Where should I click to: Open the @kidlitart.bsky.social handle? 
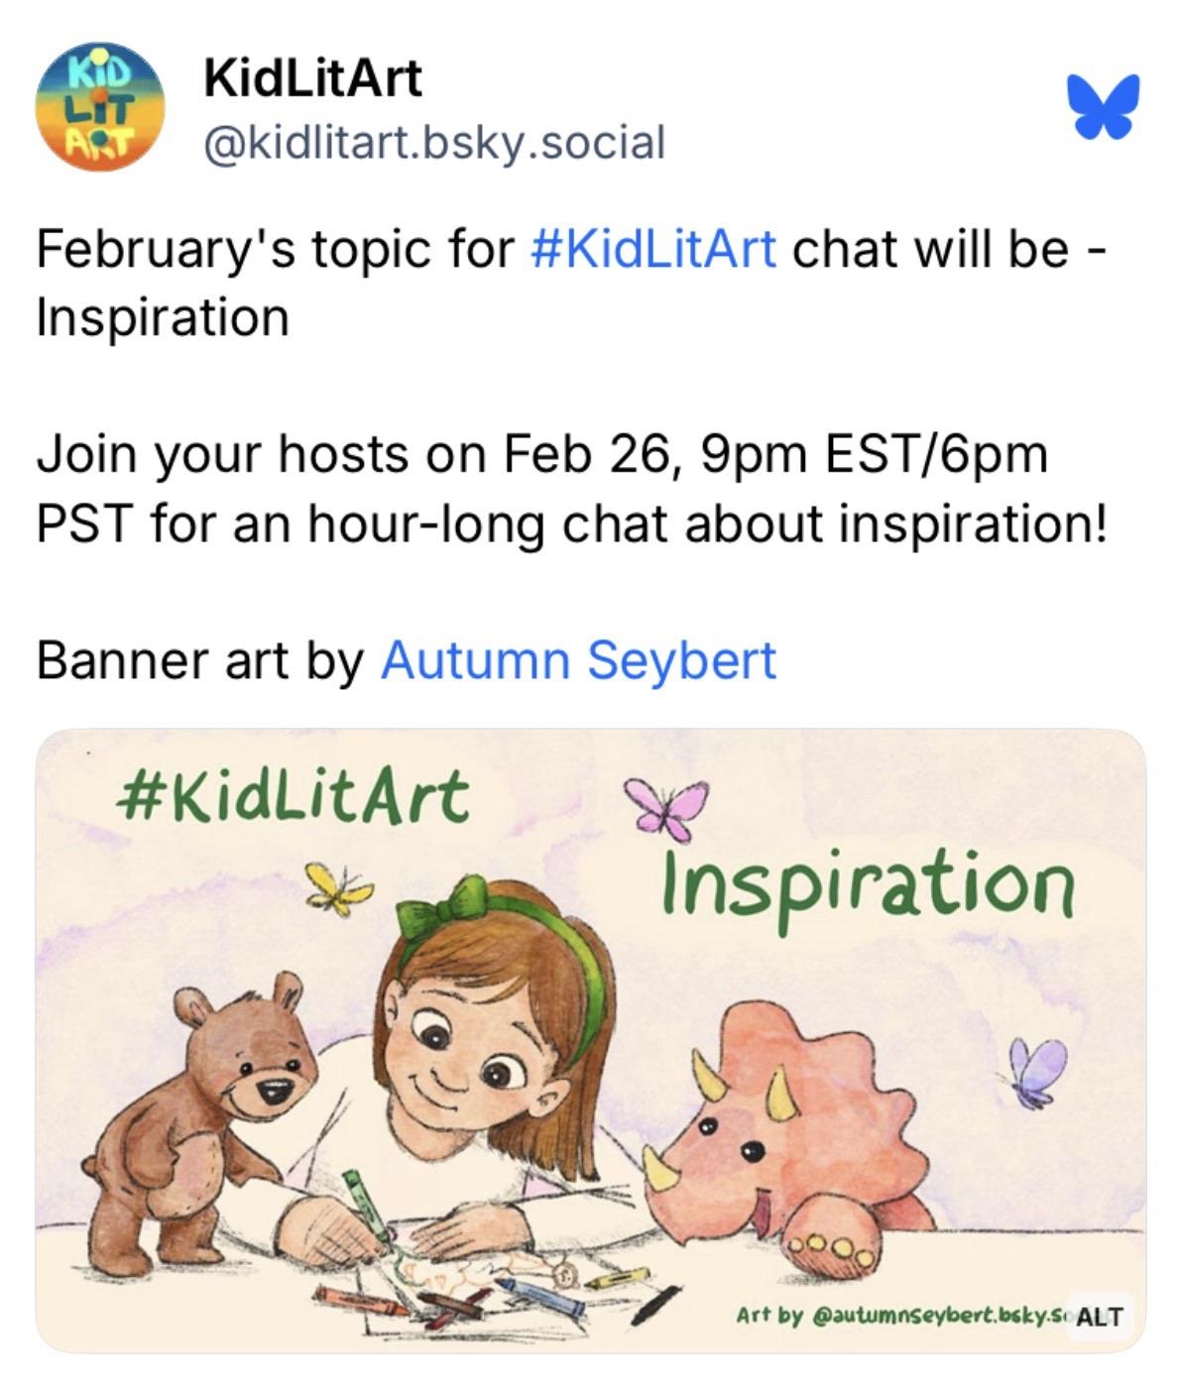(433, 143)
